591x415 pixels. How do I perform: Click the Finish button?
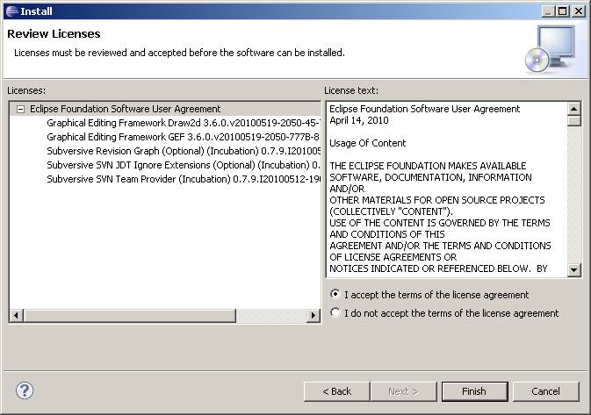(x=474, y=391)
